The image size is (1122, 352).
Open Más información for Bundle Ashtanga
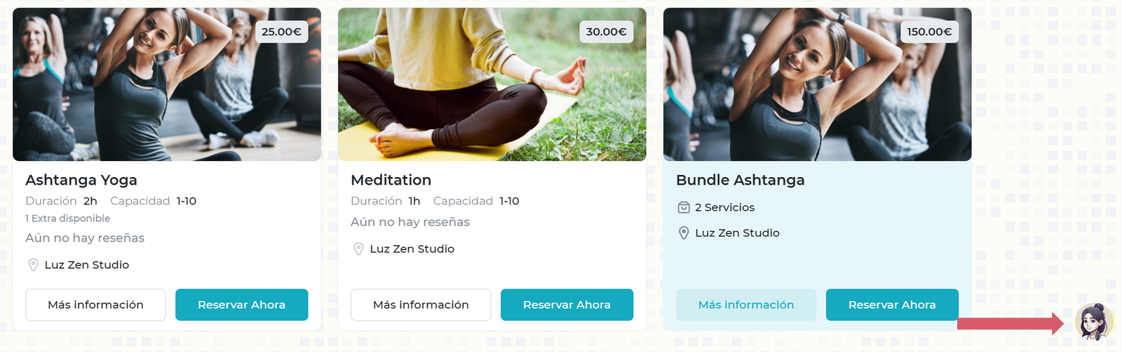point(746,304)
